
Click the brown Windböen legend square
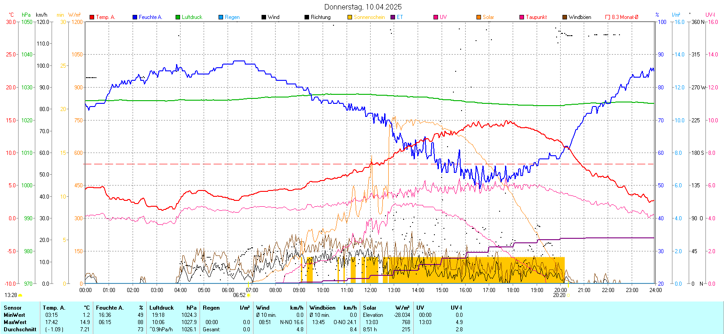[x=565, y=17]
